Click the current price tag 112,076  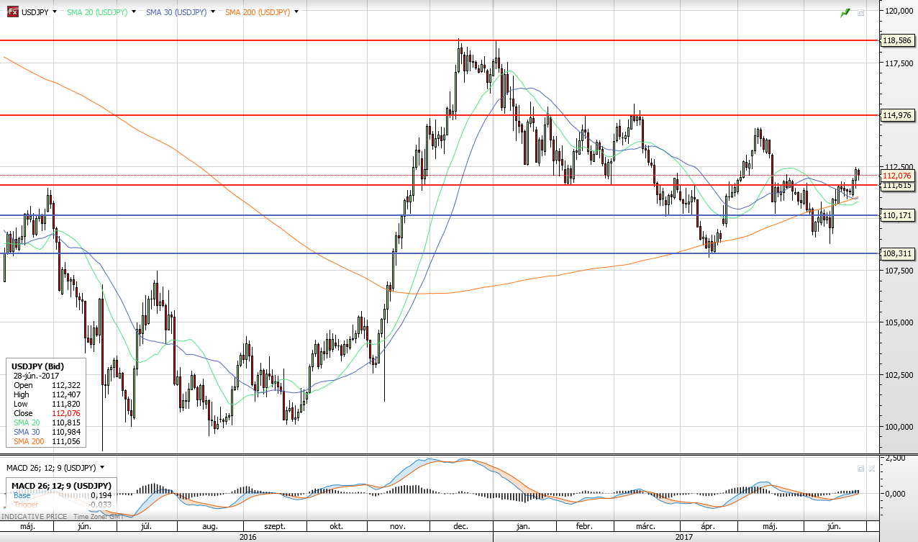897,176
